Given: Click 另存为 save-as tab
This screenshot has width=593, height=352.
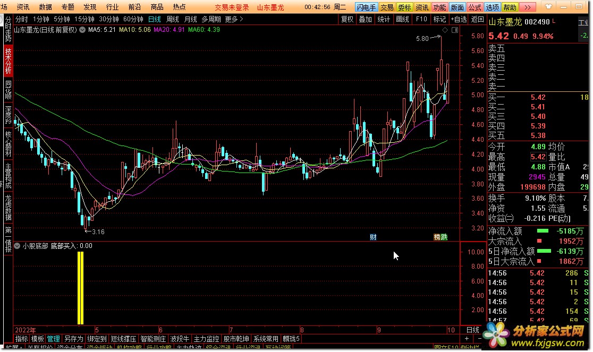Looking at the screenshot, I should tap(73, 339).
